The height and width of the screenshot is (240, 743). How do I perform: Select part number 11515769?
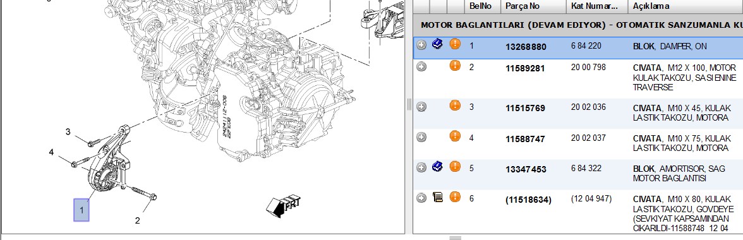[525, 108]
